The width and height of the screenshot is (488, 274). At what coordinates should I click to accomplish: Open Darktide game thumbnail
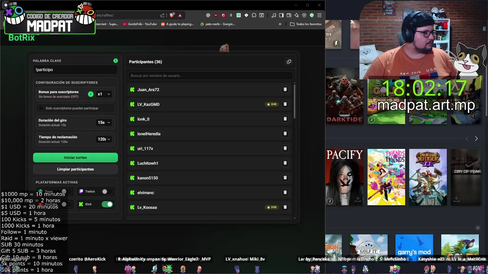(344, 96)
